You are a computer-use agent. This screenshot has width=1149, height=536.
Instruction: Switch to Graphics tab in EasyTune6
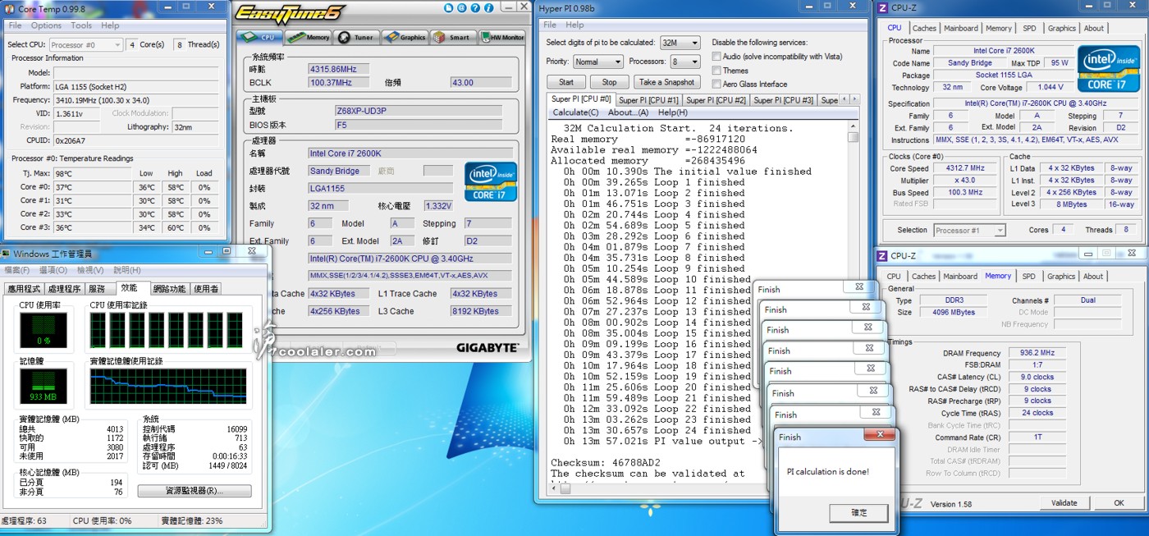[x=405, y=37]
